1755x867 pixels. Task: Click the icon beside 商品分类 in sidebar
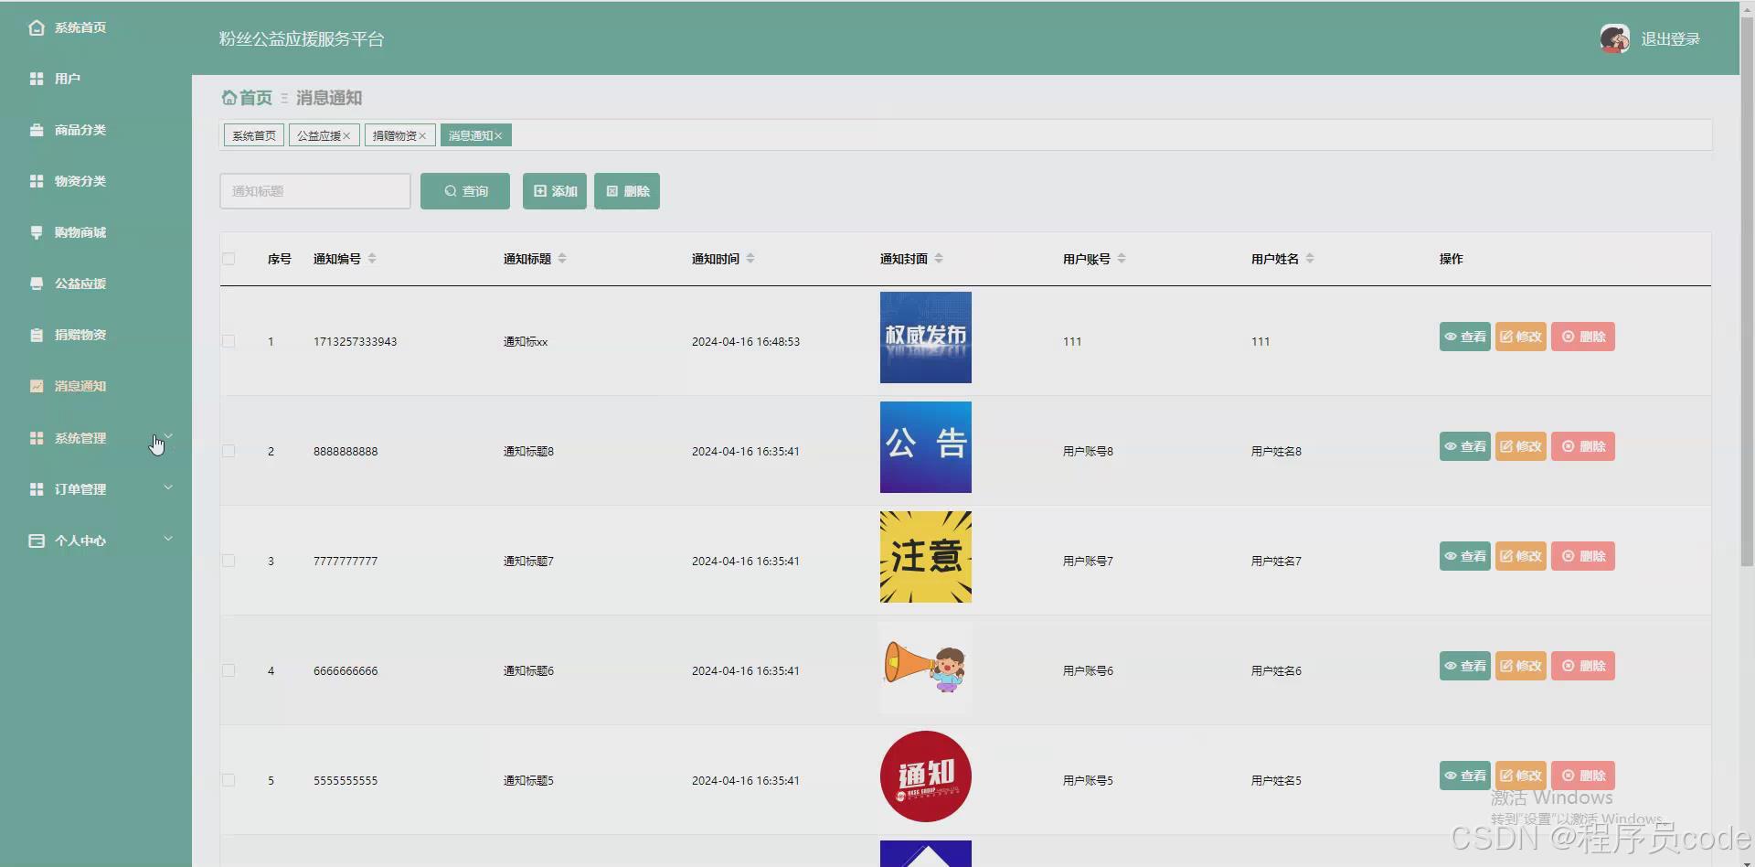[37, 130]
